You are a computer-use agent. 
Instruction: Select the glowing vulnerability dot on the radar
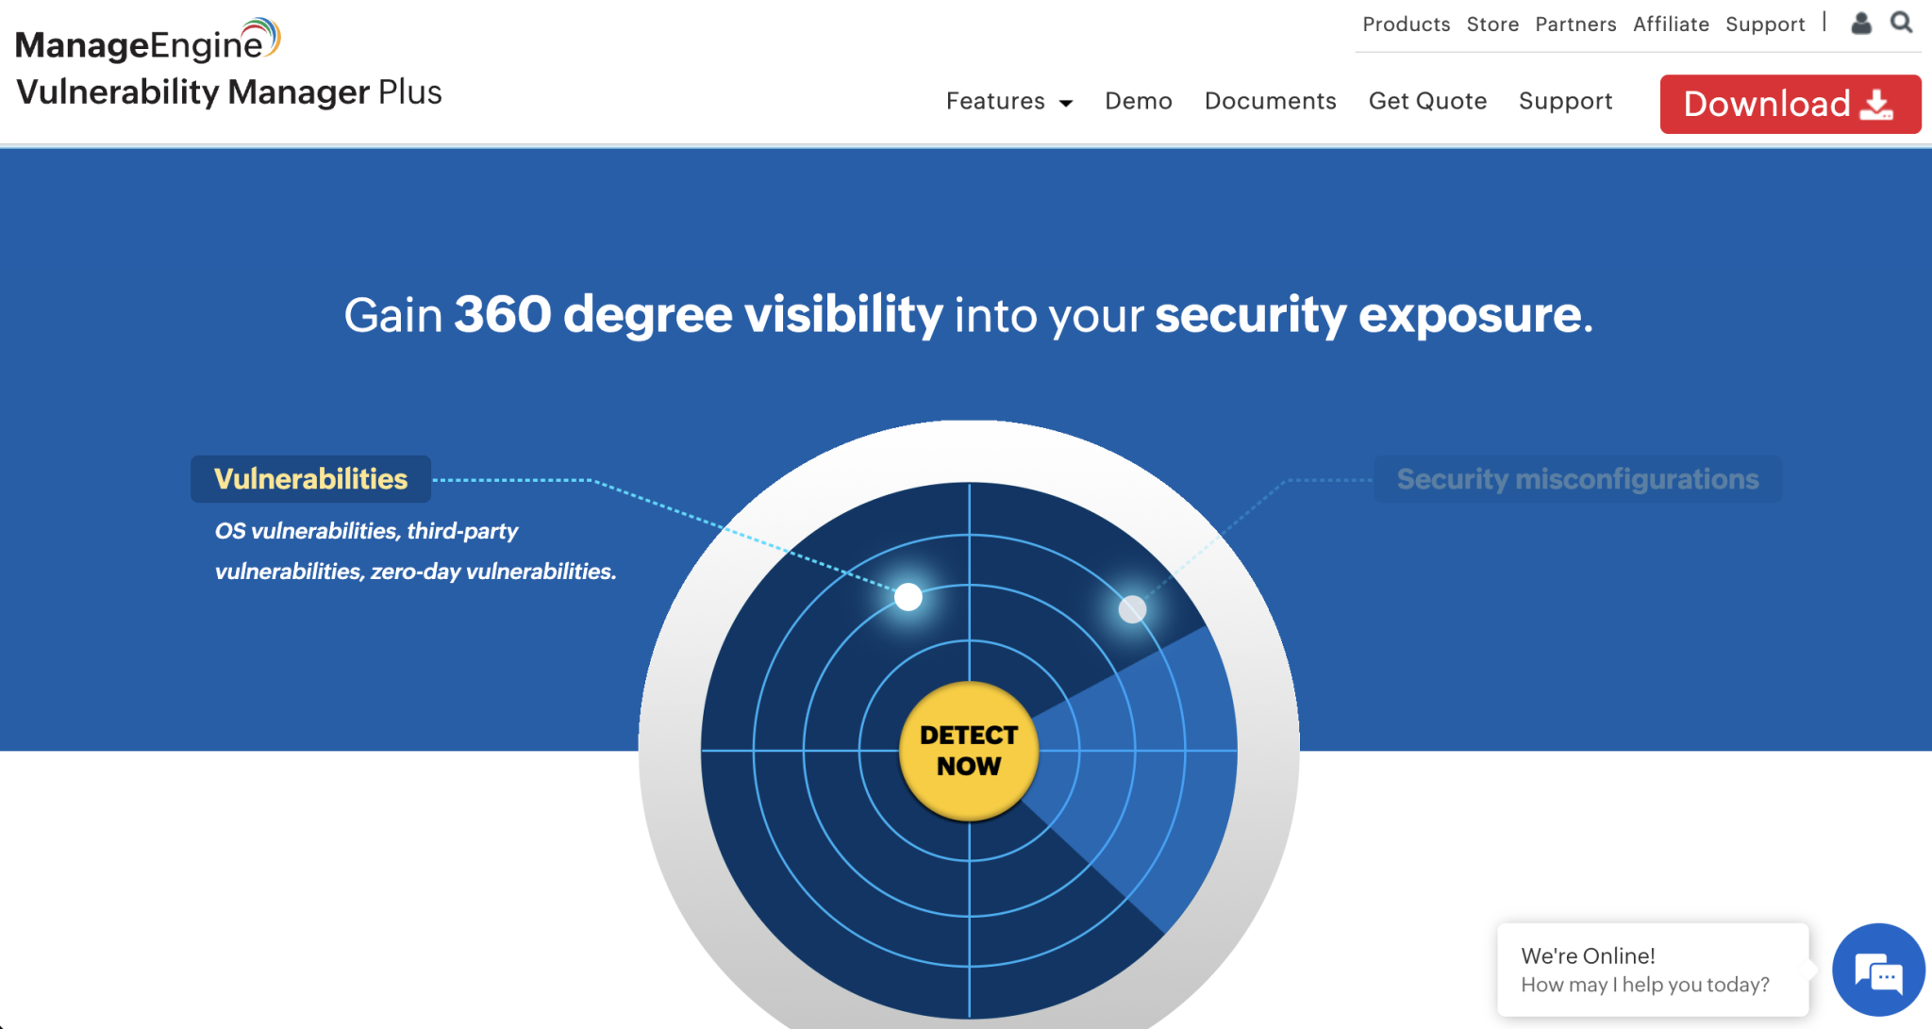click(x=908, y=596)
